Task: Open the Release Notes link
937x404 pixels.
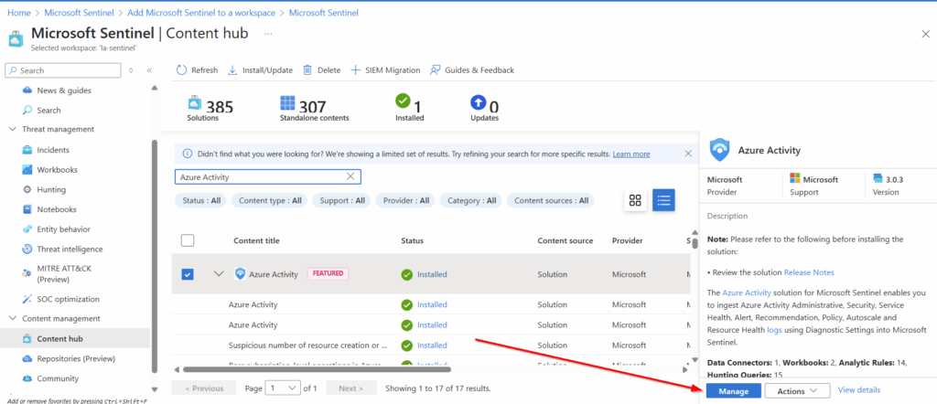Action: pyautogui.click(x=809, y=272)
